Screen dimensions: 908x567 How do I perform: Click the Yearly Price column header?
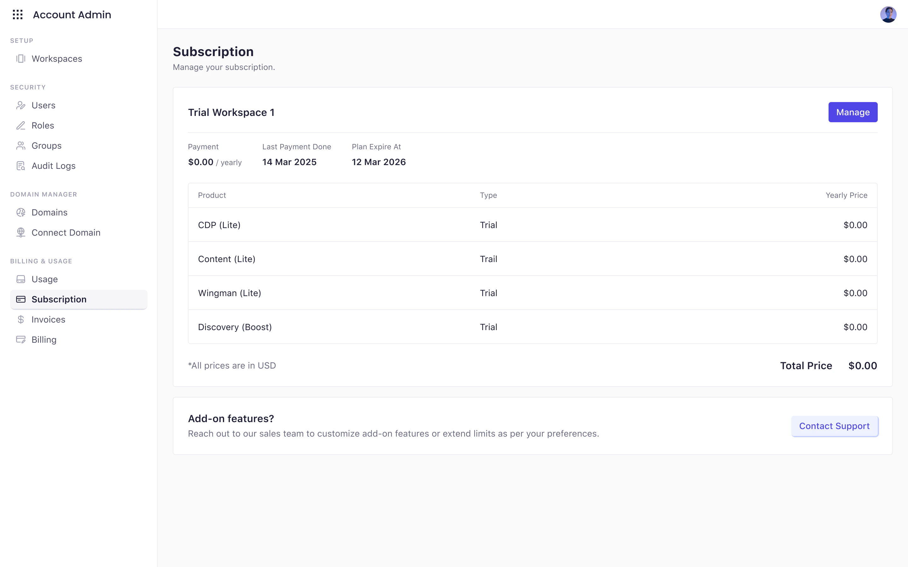846,195
